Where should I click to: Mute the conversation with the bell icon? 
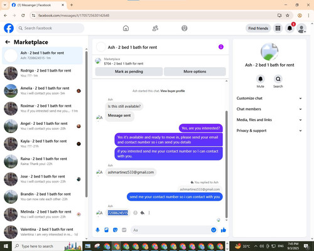pos(261,79)
